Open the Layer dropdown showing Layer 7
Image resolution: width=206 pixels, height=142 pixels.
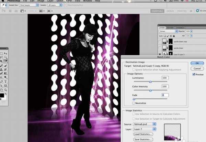(144, 129)
